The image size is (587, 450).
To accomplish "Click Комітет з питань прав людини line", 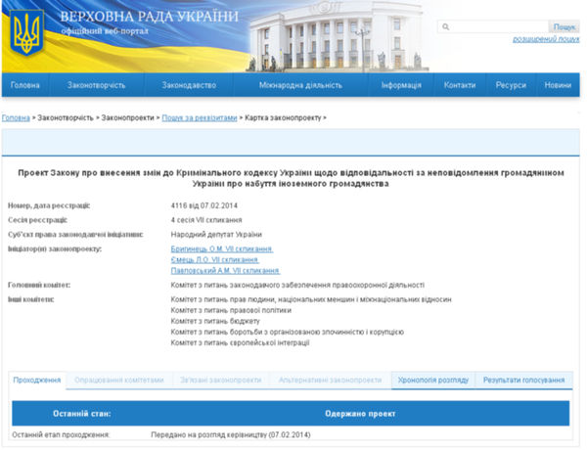I will pyautogui.click(x=311, y=299).
